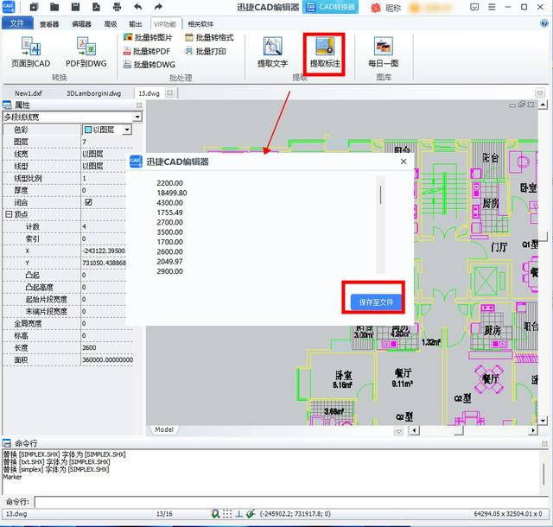Switch to the 高级 tab
The width and height of the screenshot is (553, 527).
coord(111,24)
